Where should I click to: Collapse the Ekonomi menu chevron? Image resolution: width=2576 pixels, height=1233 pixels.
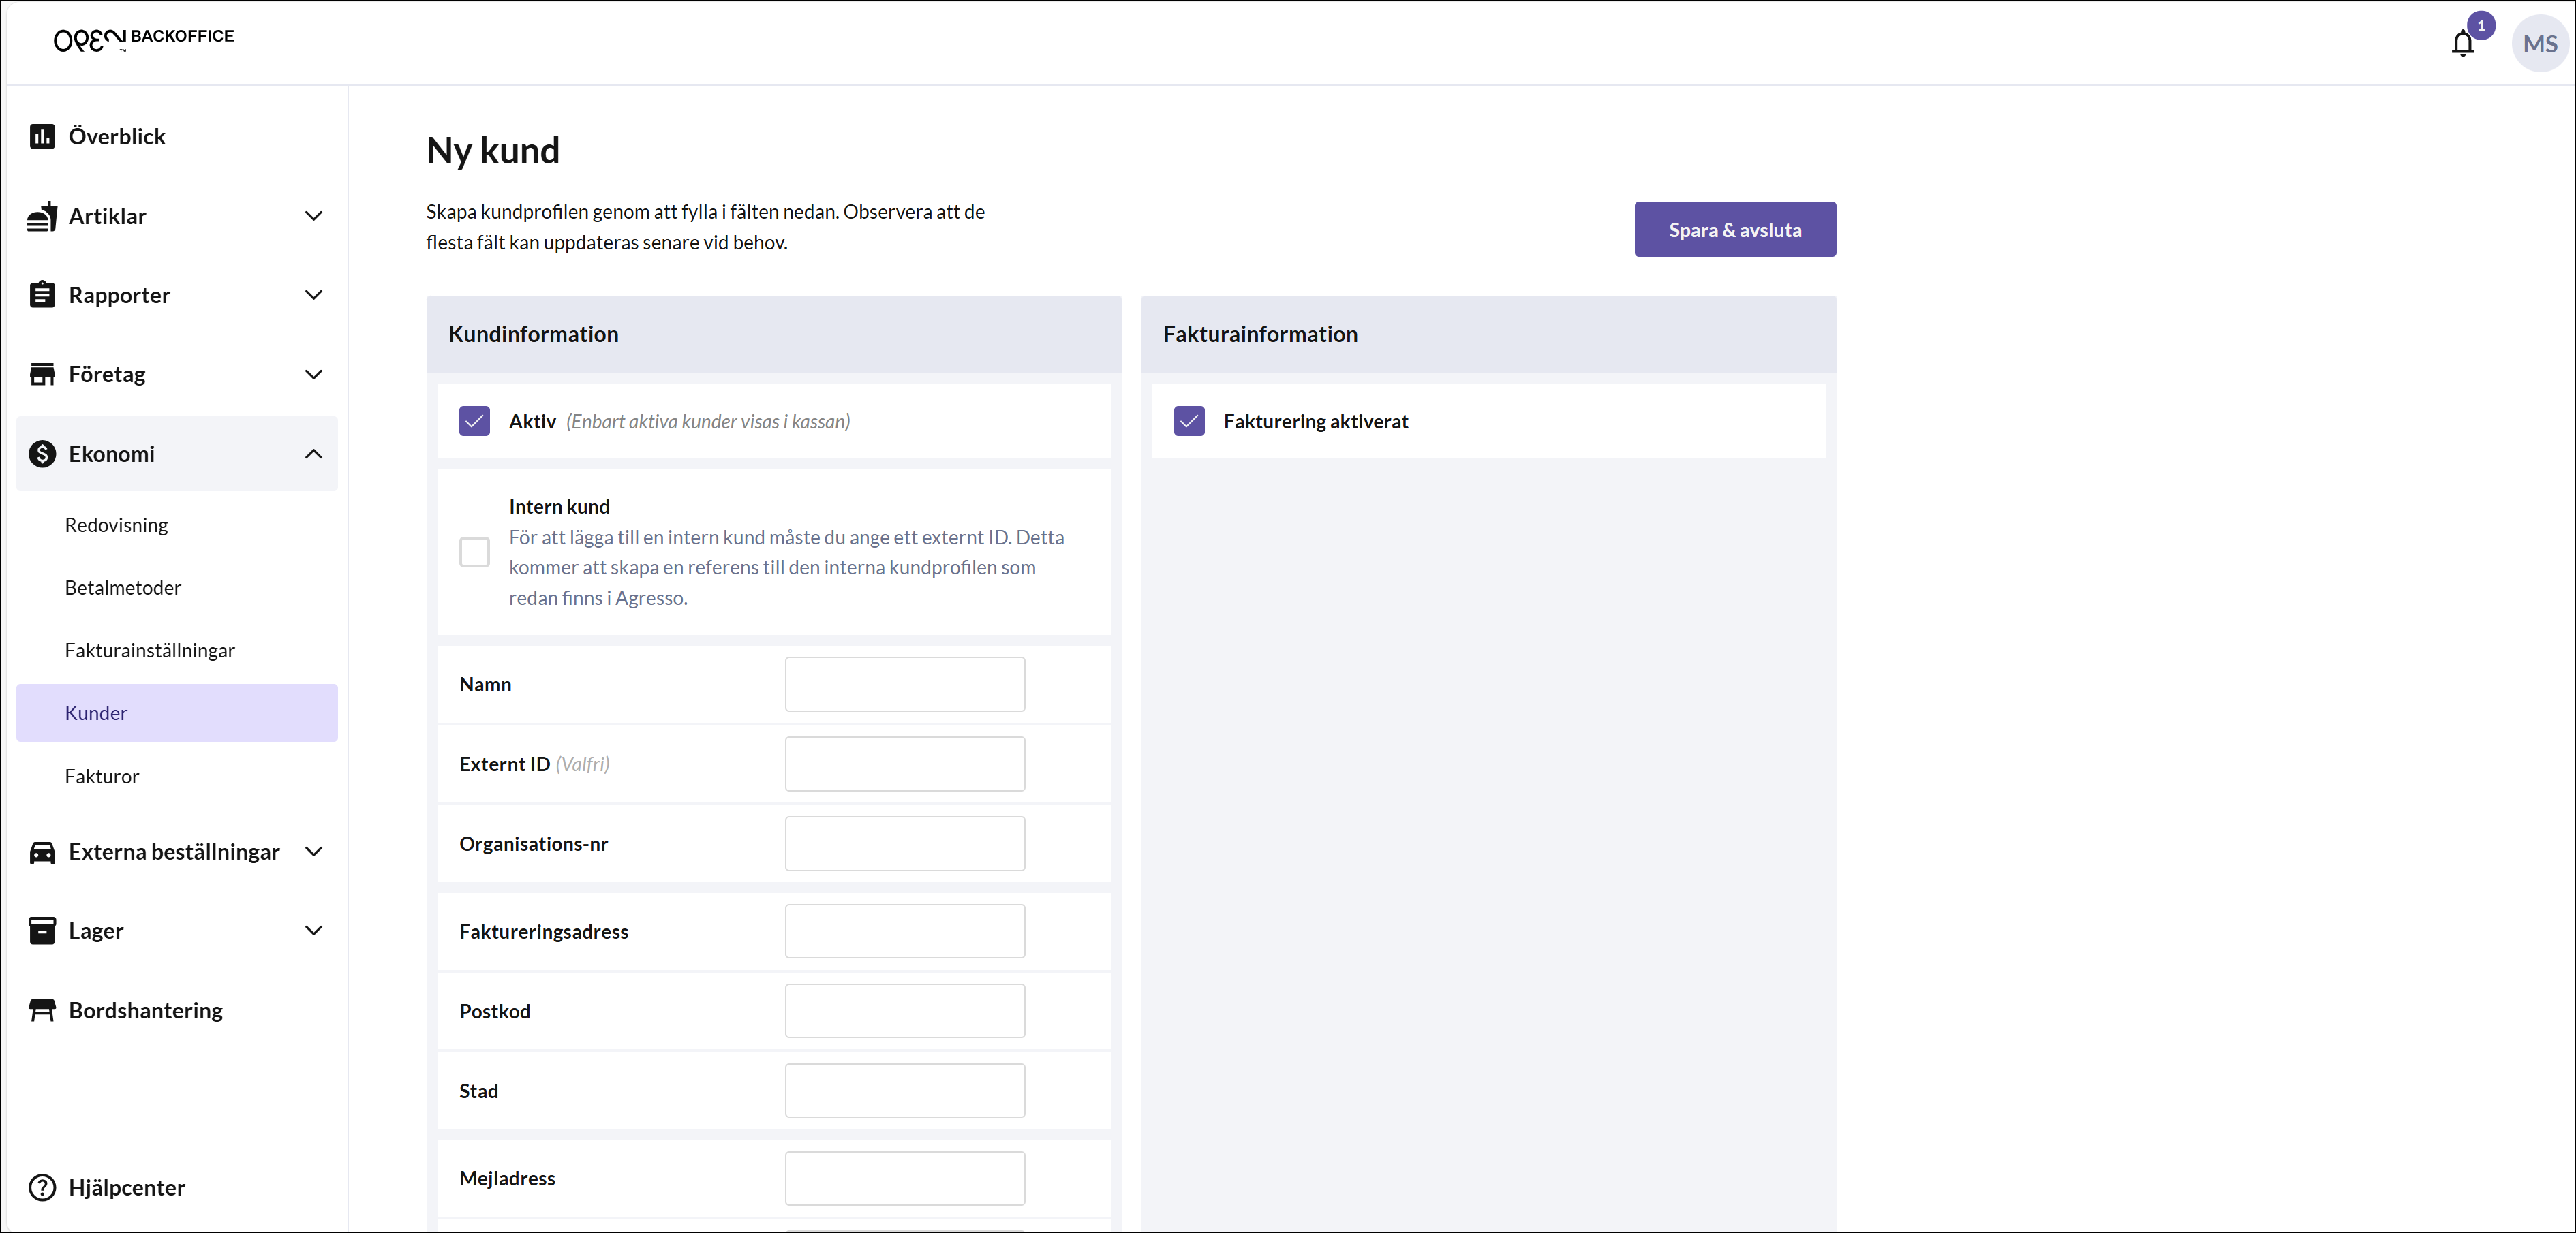pos(313,454)
